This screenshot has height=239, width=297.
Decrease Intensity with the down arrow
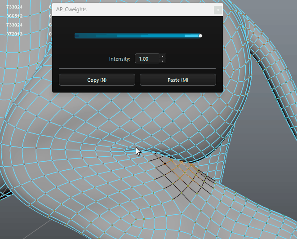pos(162,61)
